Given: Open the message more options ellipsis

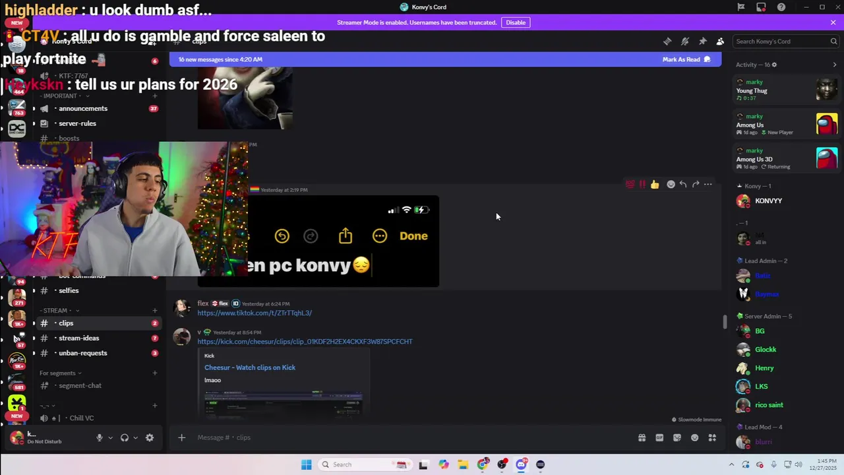Looking at the screenshot, I should 708,185.
